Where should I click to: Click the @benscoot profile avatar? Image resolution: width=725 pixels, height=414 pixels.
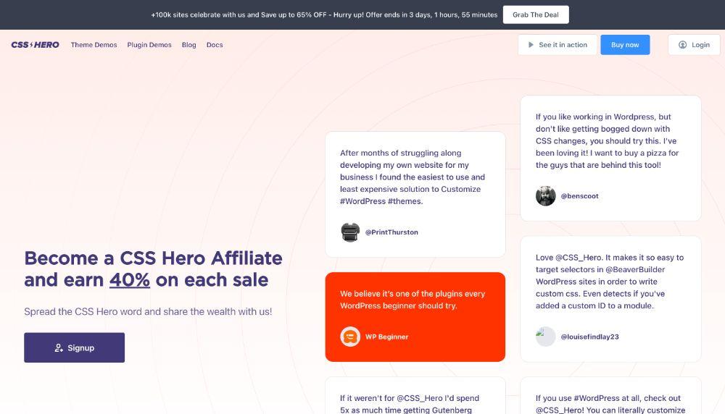click(546, 196)
